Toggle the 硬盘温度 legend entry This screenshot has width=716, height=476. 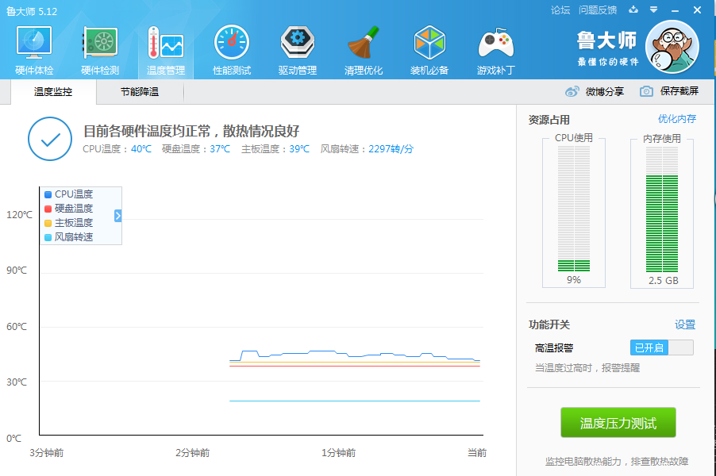[68, 208]
